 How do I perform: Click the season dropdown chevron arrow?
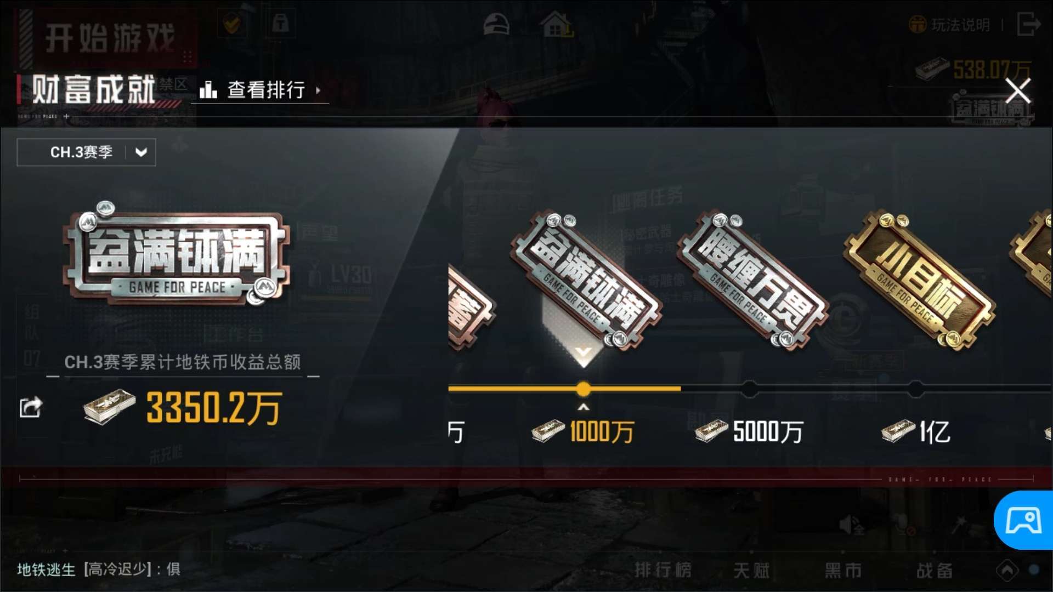[x=141, y=152]
